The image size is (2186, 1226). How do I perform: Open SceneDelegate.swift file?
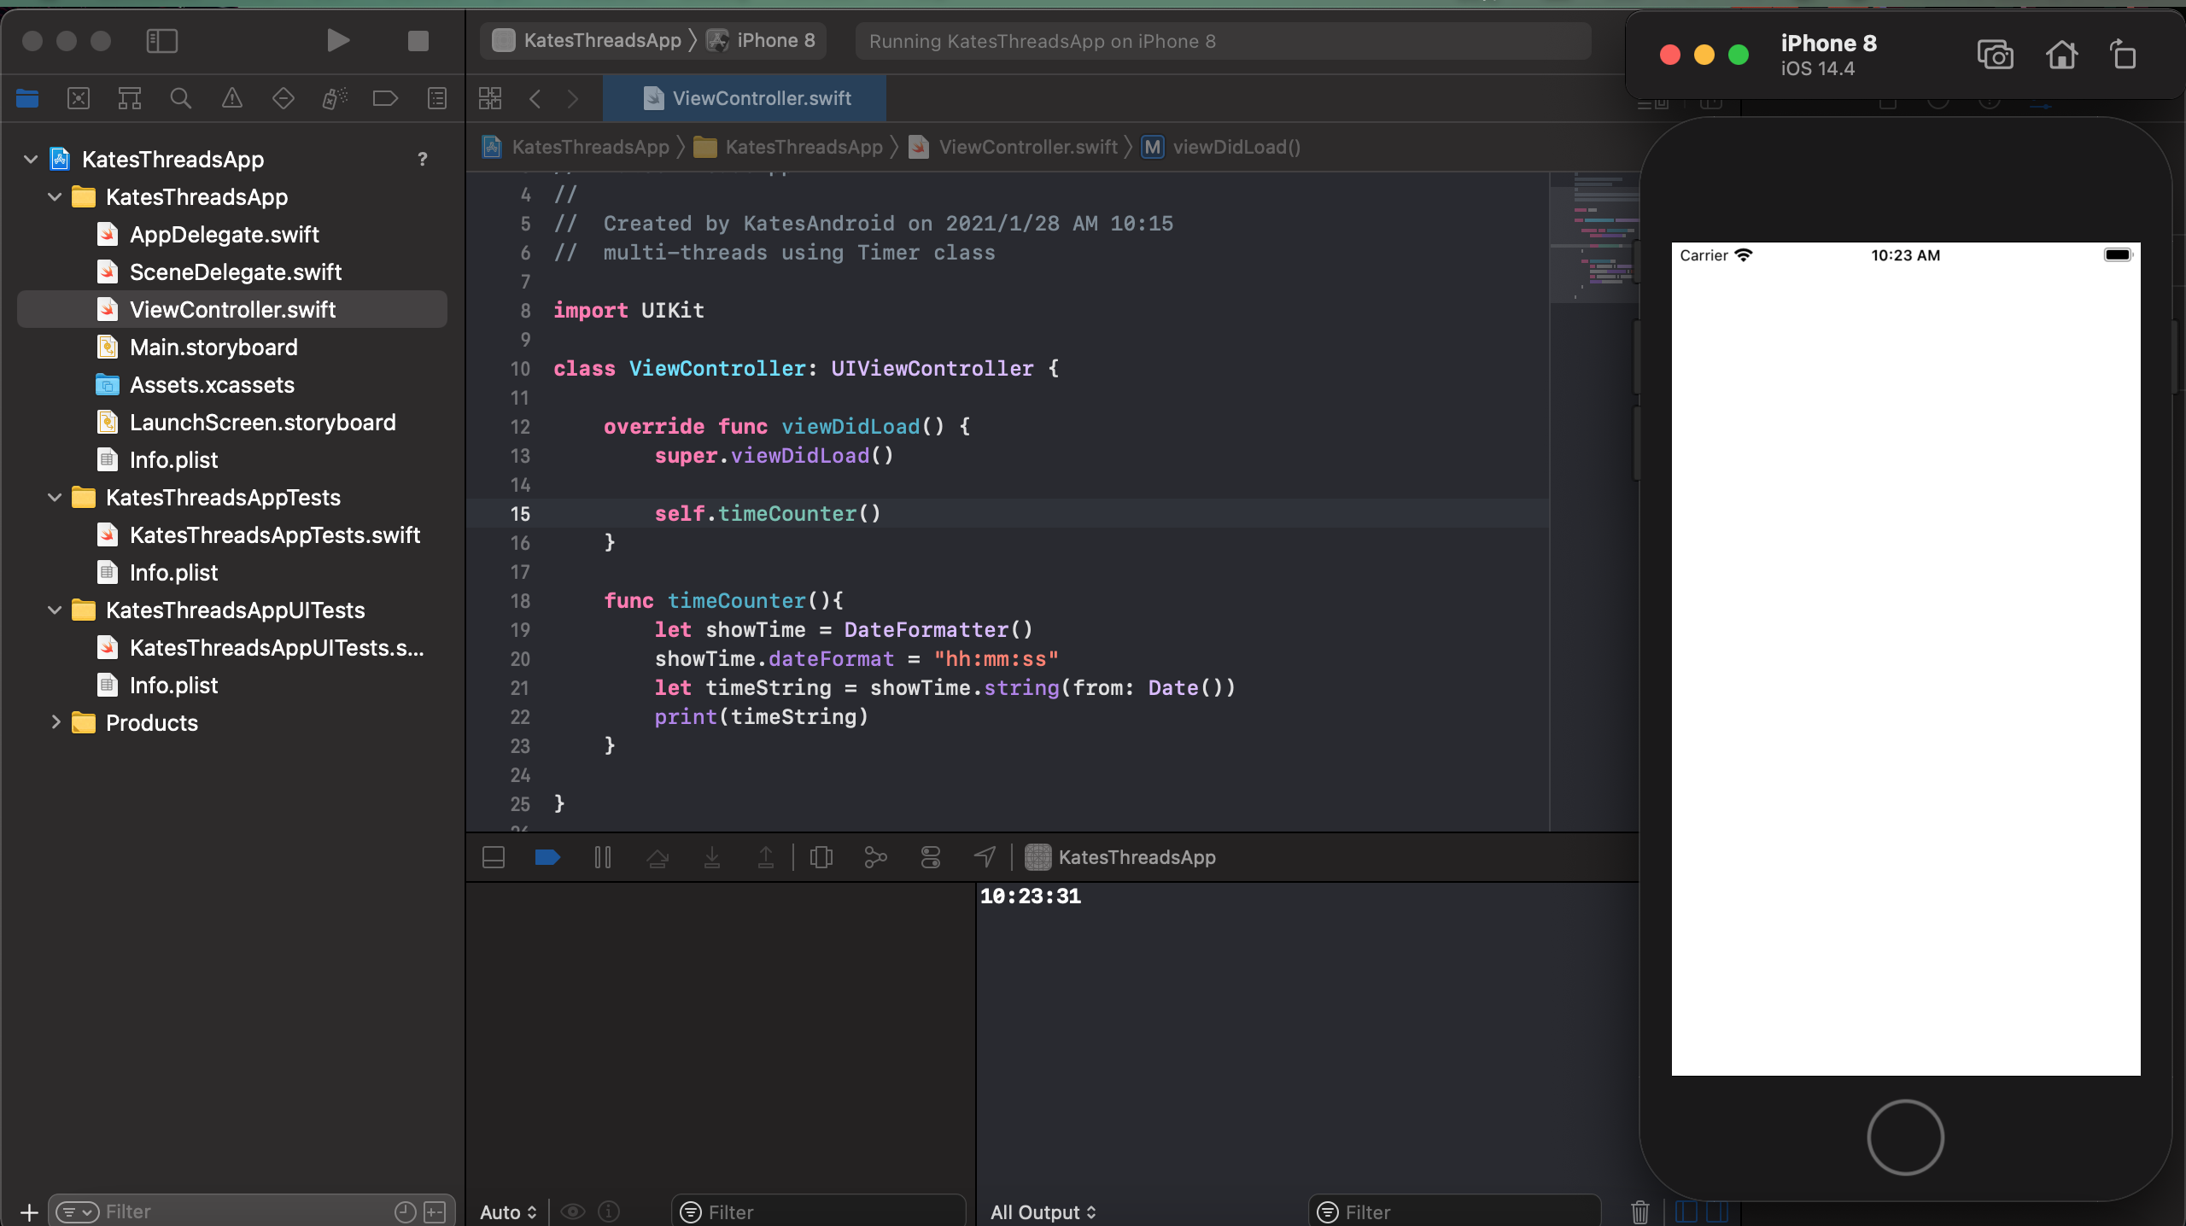coord(235,271)
